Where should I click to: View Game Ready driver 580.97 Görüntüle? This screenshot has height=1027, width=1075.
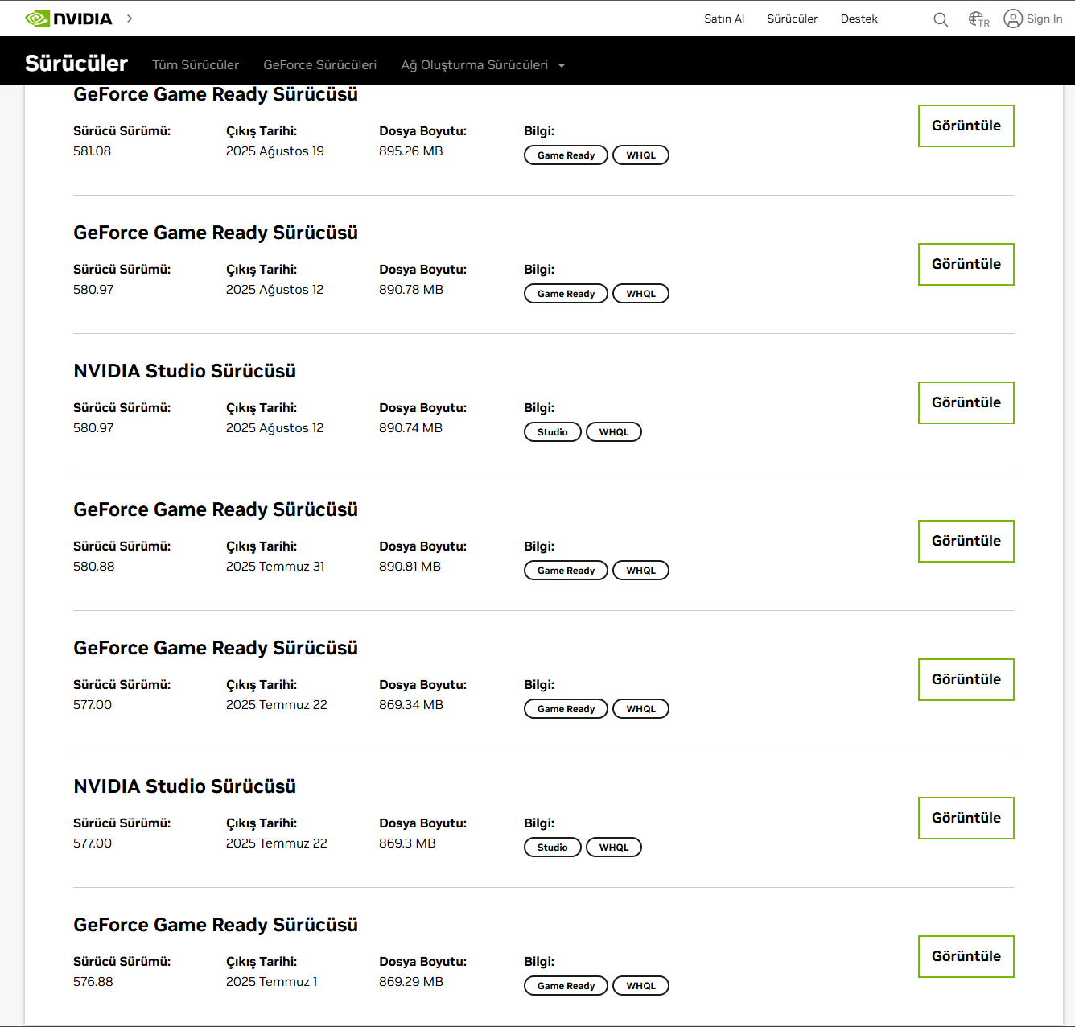(966, 264)
